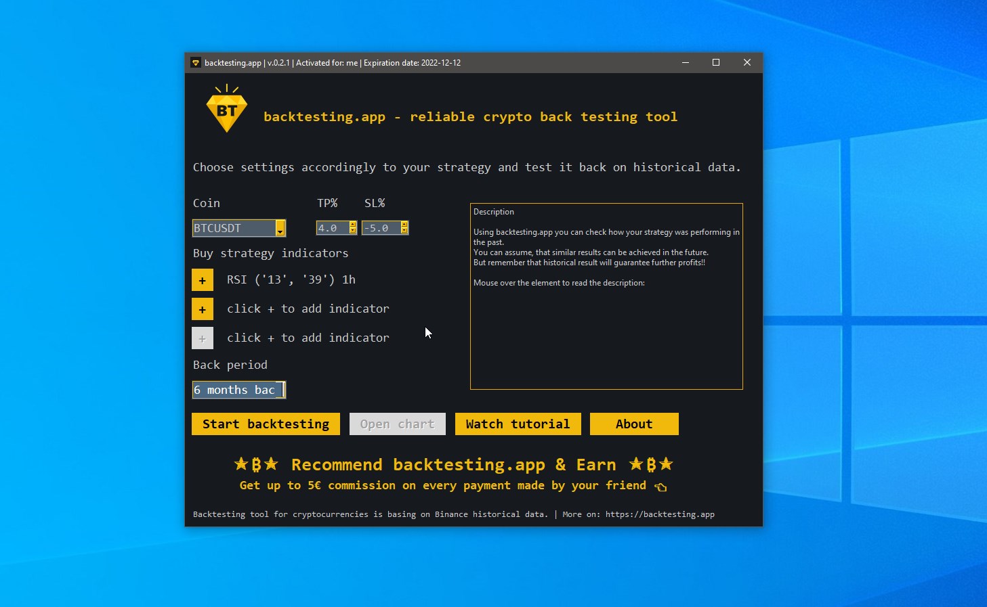Click the app icon in the title bar
Screen dimensions: 987x607
[x=196, y=62]
